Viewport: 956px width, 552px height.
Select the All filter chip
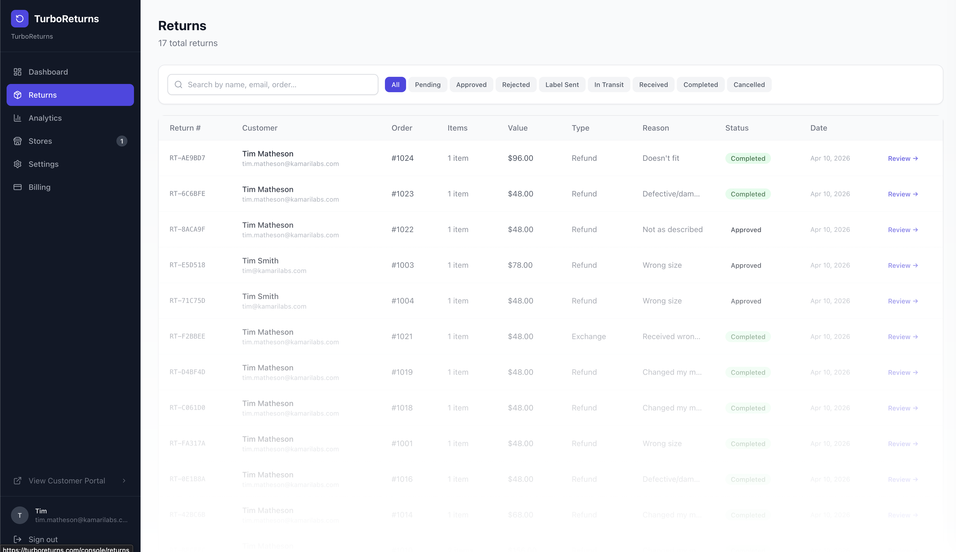(395, 85)
